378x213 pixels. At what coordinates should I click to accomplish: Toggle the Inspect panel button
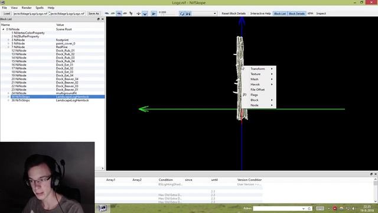[321, 14]
